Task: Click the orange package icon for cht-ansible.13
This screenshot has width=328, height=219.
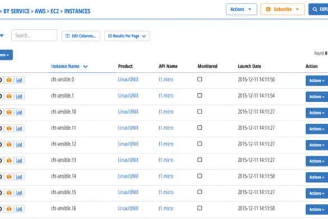Action: (x=9, y=161)
